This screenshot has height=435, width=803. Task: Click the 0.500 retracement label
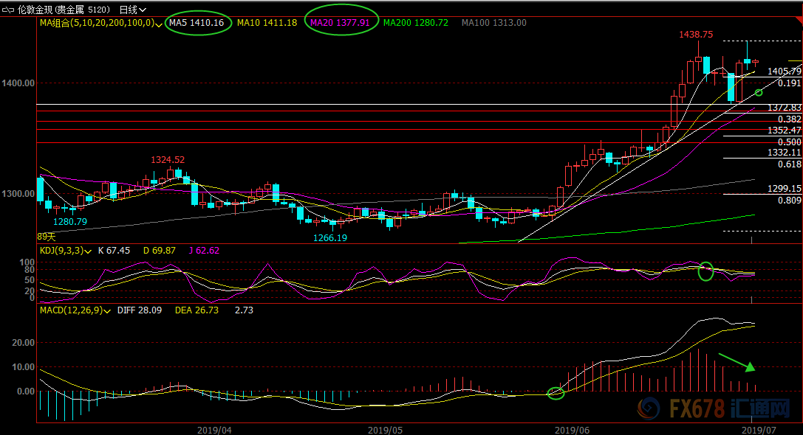click(x=789, y=142)
